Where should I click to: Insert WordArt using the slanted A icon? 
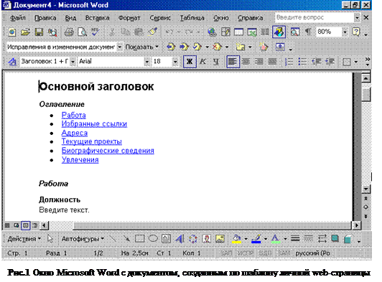tap(180, 239)
